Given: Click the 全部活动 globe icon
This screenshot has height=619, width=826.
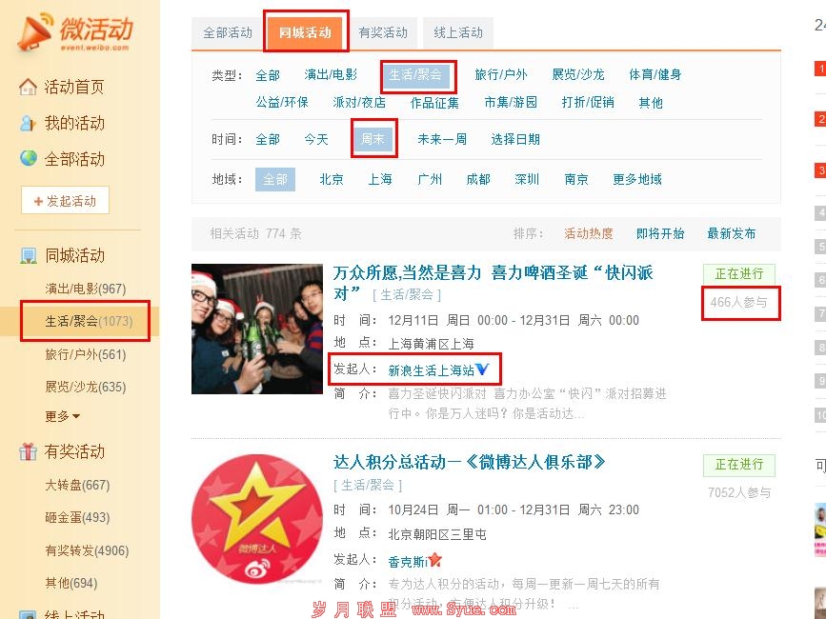Looking at the screenshot, I should point(28,158).
